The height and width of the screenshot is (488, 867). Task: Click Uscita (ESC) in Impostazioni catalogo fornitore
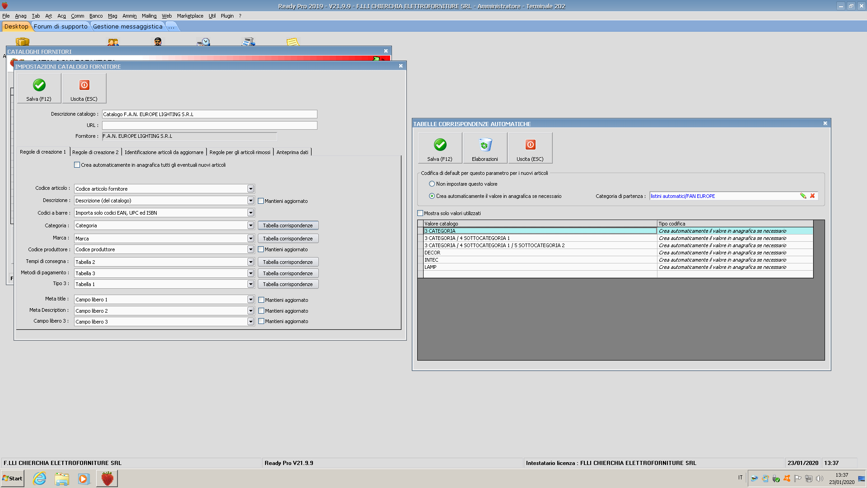tap(84, 88)
